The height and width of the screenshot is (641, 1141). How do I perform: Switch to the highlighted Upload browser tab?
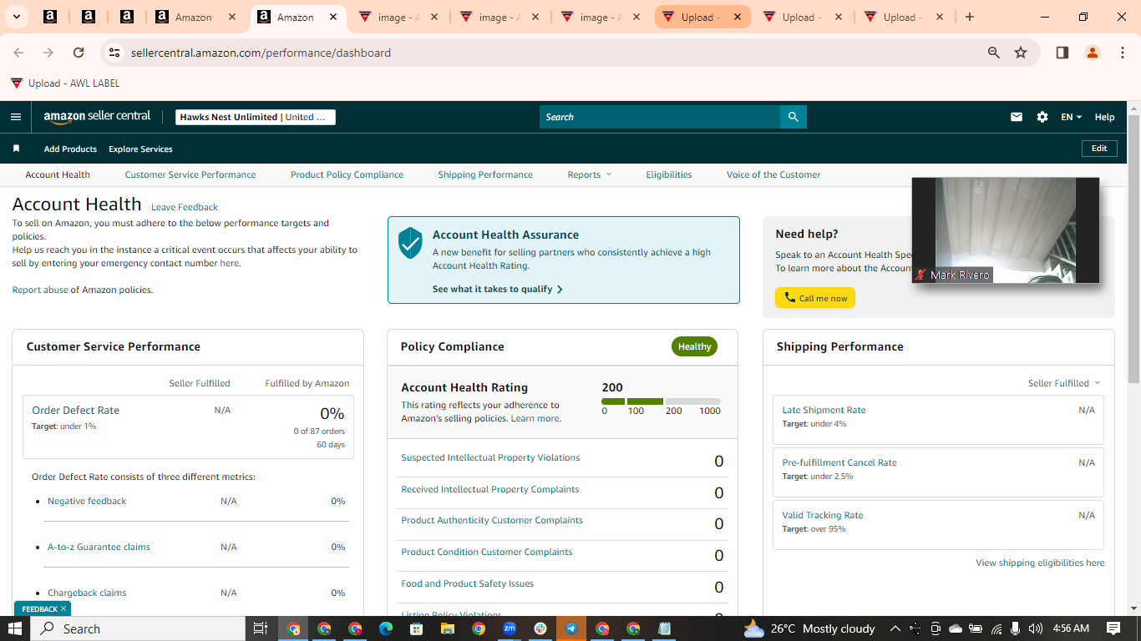(x=702, y=17)
